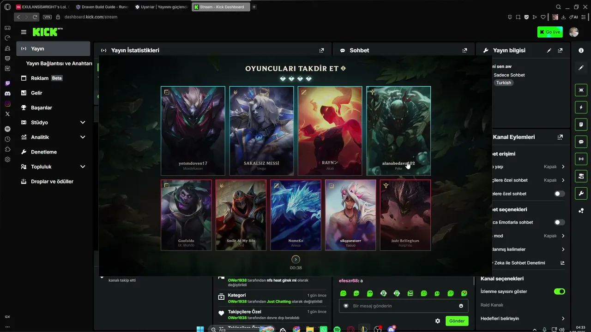
Task: Open Spotify from the Opera sidebar
Action: pyautogui.click(x=7, y=129)
